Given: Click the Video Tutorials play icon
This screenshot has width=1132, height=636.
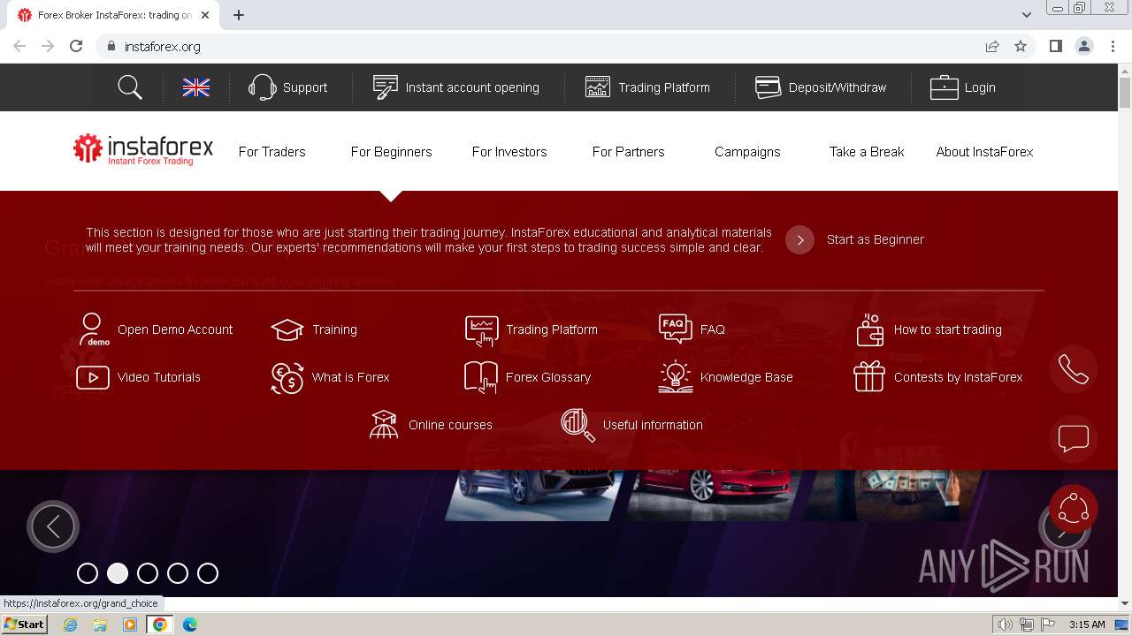Looking at the screenshot, I should point(93,377).
